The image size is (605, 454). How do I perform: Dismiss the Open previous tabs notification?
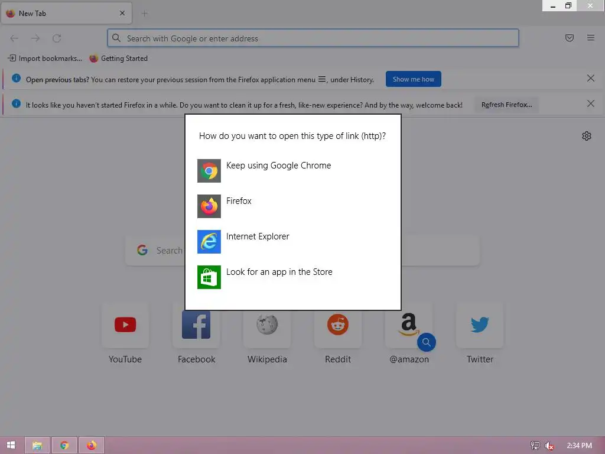point(591,79)
